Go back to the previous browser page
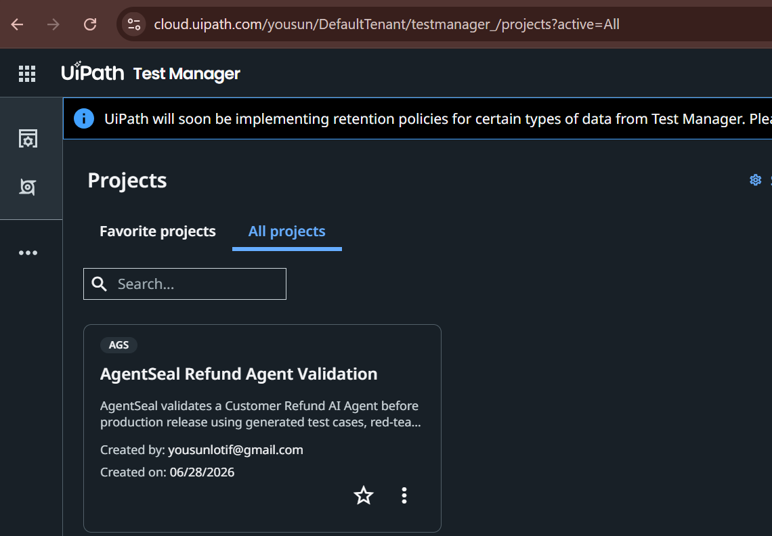772x536 pixels. point(17,24)
